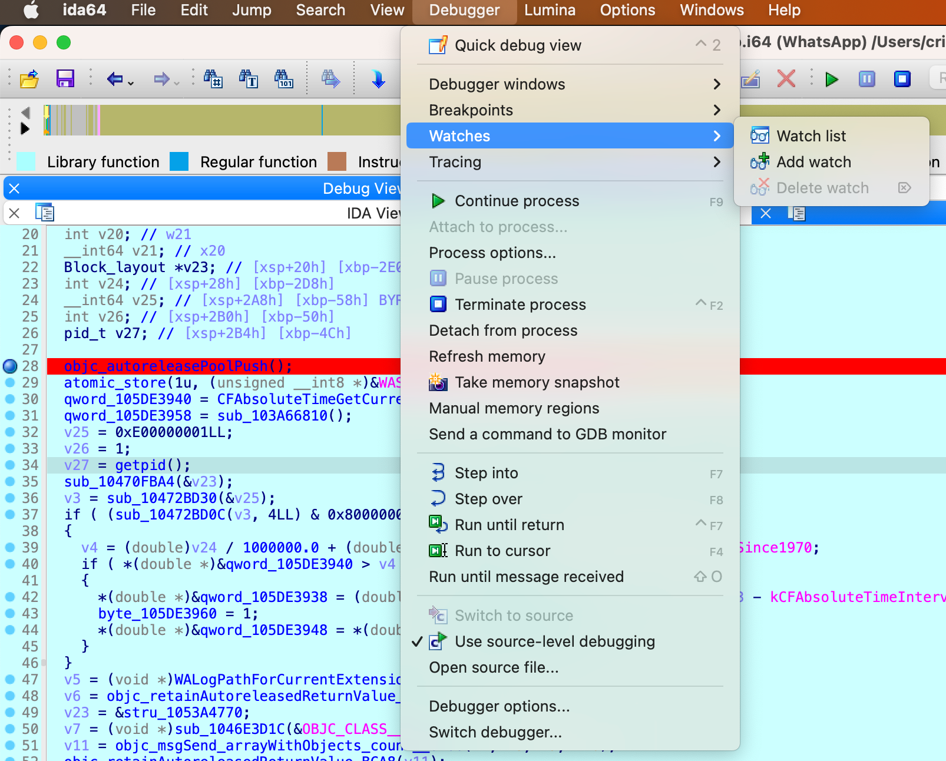Toggle breakpoint dot on line 37
This screenshot has width=946, height=761.
[x=10, y=514]
